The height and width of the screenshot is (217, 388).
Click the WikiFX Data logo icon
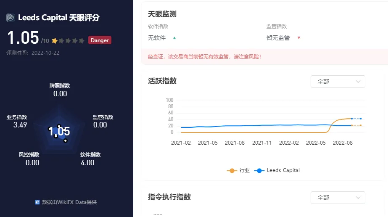pyautogui.click(x=37, y=202)
